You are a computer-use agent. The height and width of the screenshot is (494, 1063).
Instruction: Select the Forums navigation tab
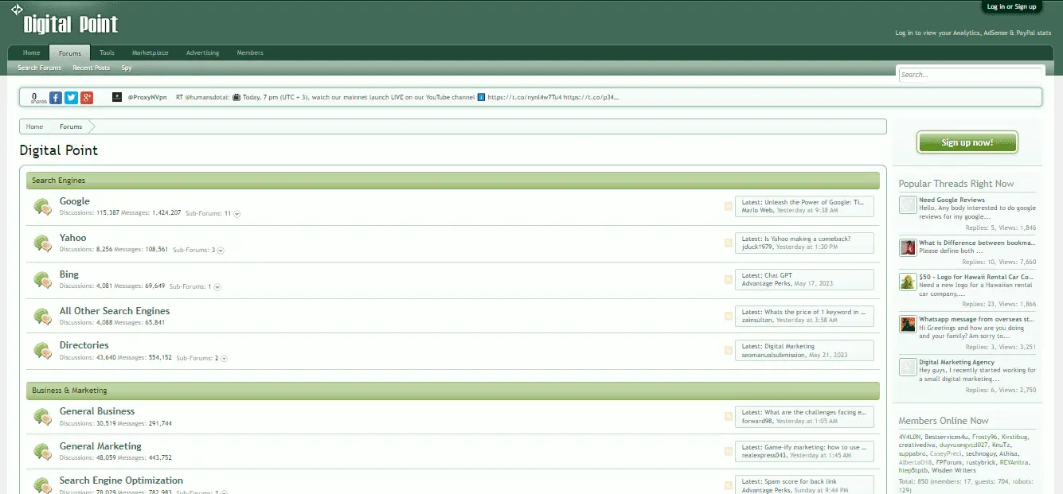(x=70, y=53)
